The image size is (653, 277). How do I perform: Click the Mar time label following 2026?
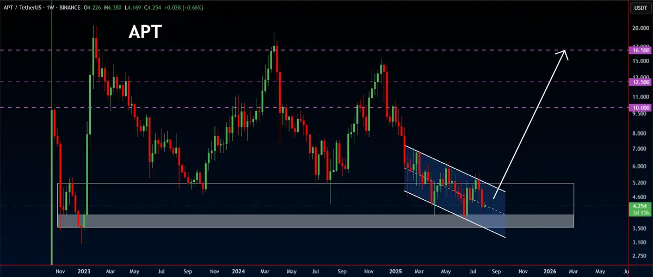pyautogui.click(x=575, y=270)
